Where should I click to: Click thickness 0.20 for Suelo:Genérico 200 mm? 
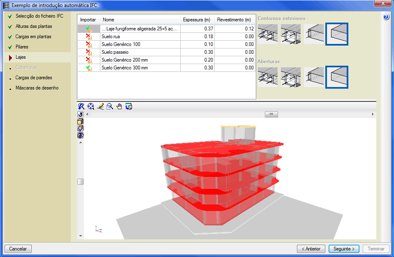point(197,60)
